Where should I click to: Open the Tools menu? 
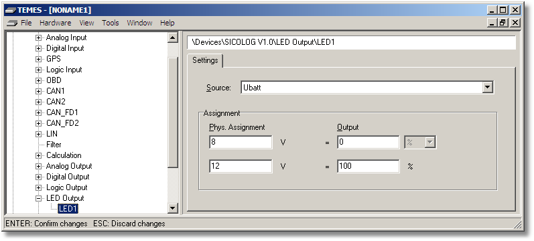111,23
